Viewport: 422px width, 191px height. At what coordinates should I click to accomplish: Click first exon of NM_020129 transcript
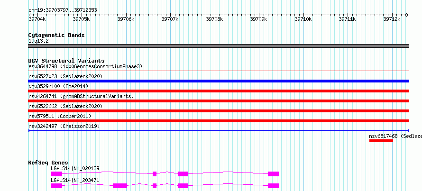[56, 174]
